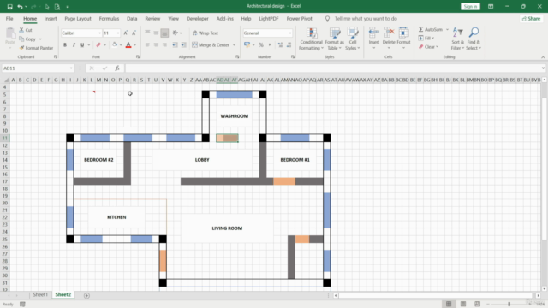Click the Undo arrow icon
This screenshot has height=308, width=548.
(20, 7)
